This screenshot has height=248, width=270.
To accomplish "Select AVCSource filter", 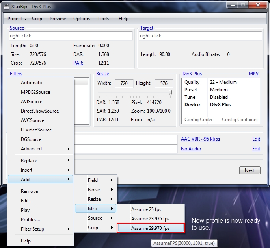I will [x=41, y=120].
